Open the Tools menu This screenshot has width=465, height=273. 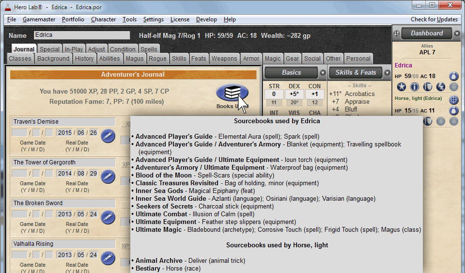[x=129, y=19]
